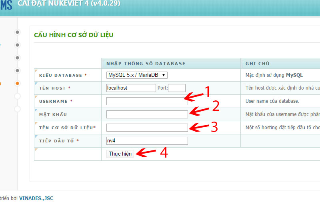This screenshot has width=320, height=202.
Task: Click the 'CẤU HÌNH CƠ SỞ DỮ LIỆU' heading
Action: [x=74, y=35]
